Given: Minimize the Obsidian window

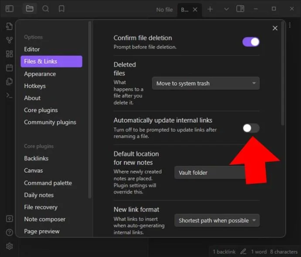Looking at the screenshot, I should (x=256, y=9).
